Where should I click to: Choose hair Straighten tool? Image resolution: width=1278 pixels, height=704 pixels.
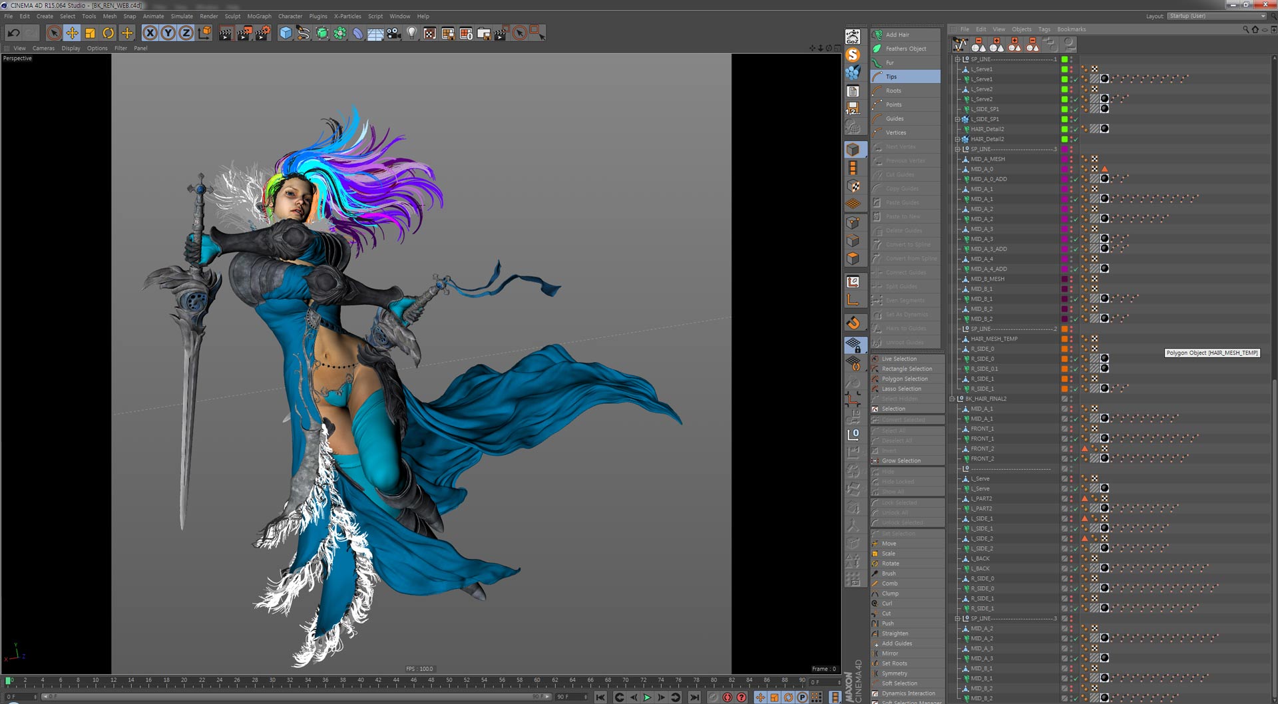pos(907,633)
